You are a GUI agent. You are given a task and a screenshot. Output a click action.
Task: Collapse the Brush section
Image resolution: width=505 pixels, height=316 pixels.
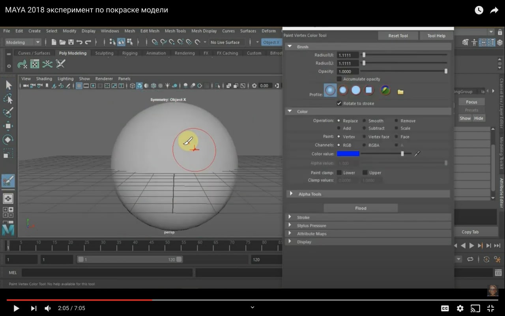tap(290, 47)
